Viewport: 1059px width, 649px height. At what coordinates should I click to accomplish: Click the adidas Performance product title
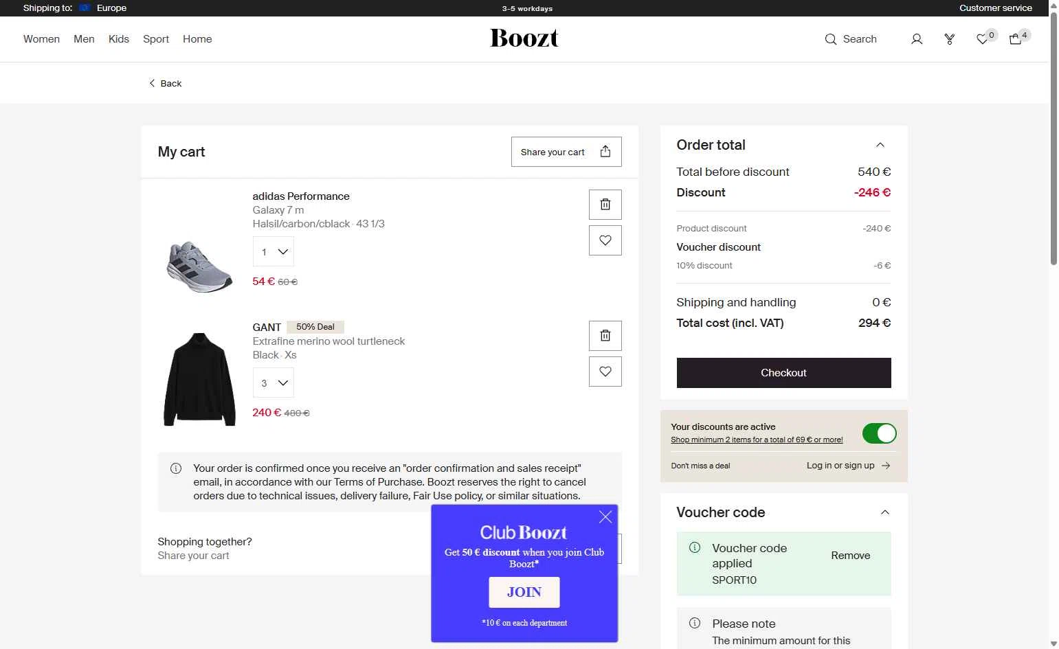(x=301, y=196)
